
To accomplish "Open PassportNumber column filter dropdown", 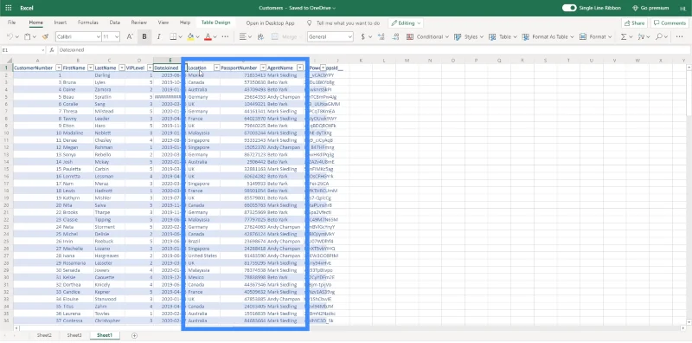I will tap(263, 68).
